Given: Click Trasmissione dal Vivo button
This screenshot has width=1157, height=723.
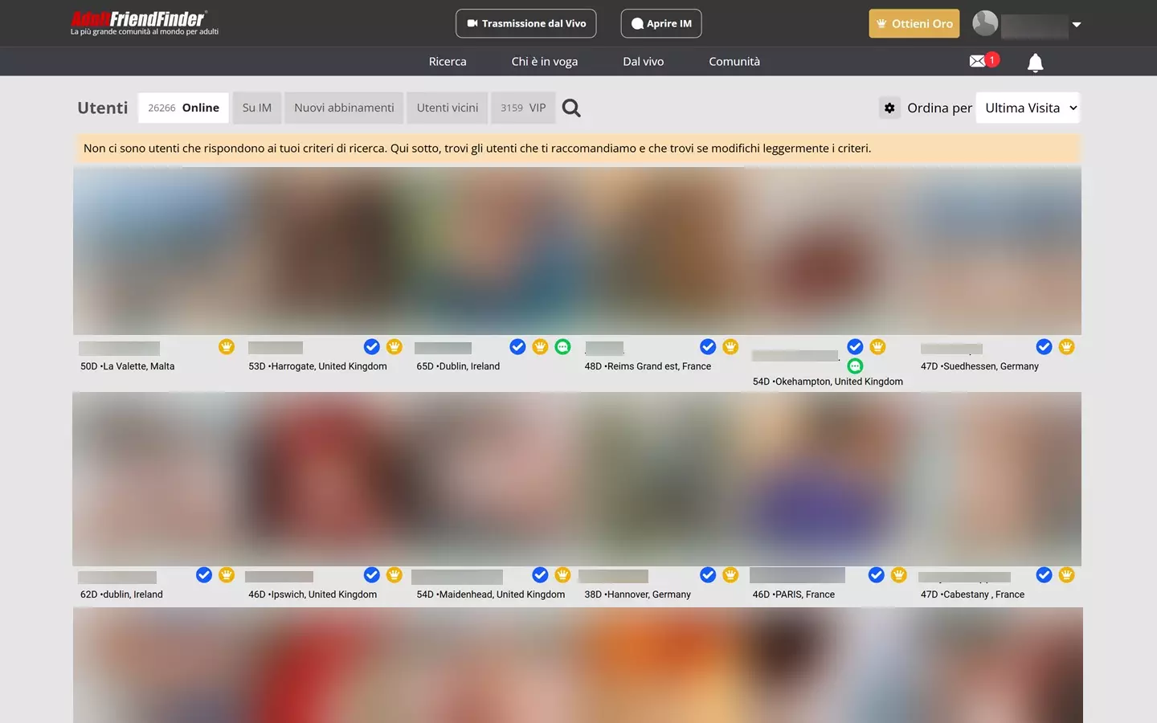Looking at the screenshot, I should (x=526, y=23).
